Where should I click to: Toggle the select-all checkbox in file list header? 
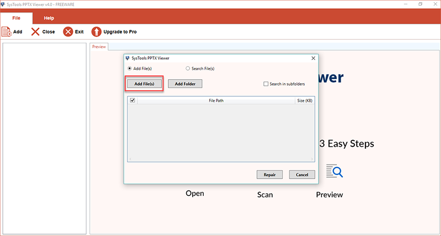(x=133, y=100)
